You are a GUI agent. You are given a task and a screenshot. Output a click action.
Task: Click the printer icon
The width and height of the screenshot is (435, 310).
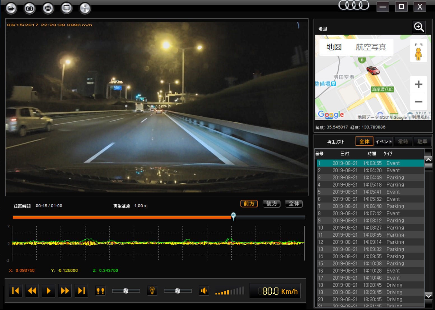coord(48,8)
